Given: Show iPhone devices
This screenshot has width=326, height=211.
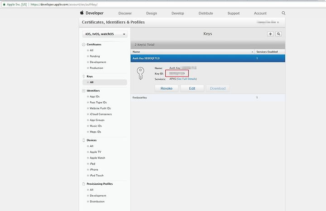Looking at the screenshot, I should click(x=94, y=170).
